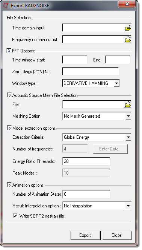Uncheck Write SORT2 nastran file
Viewport: 142px width, 250px height.
click(15, 216)
